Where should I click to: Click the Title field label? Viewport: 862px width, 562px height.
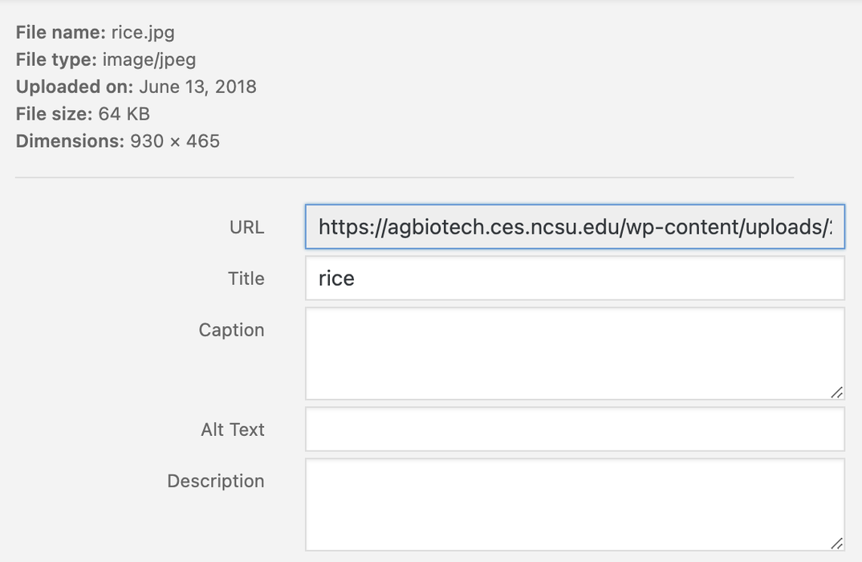(x=246, y=279)
